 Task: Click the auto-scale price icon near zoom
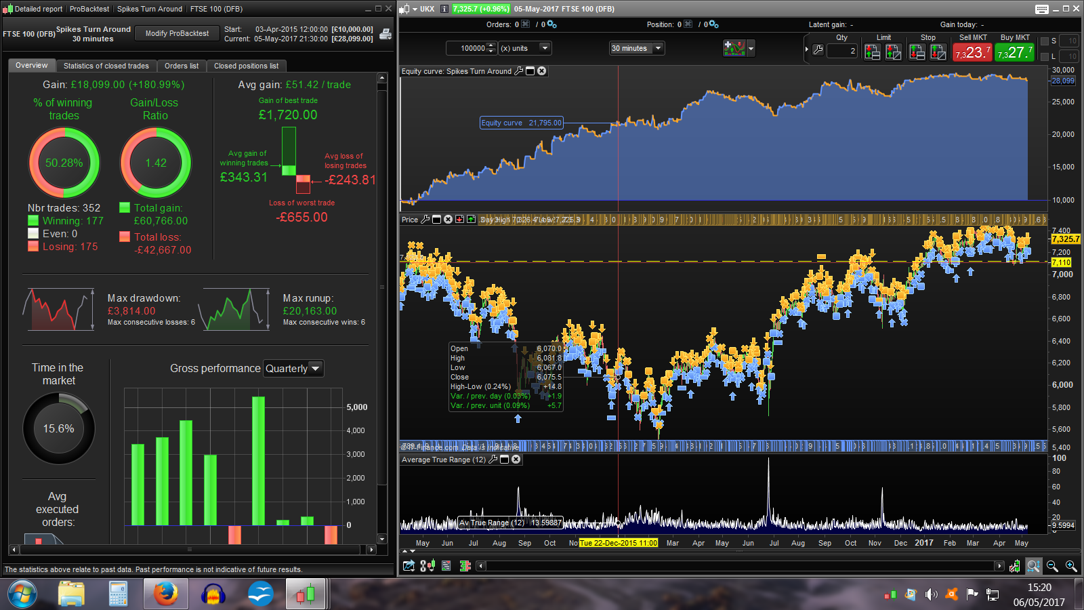coord(1014,565)
